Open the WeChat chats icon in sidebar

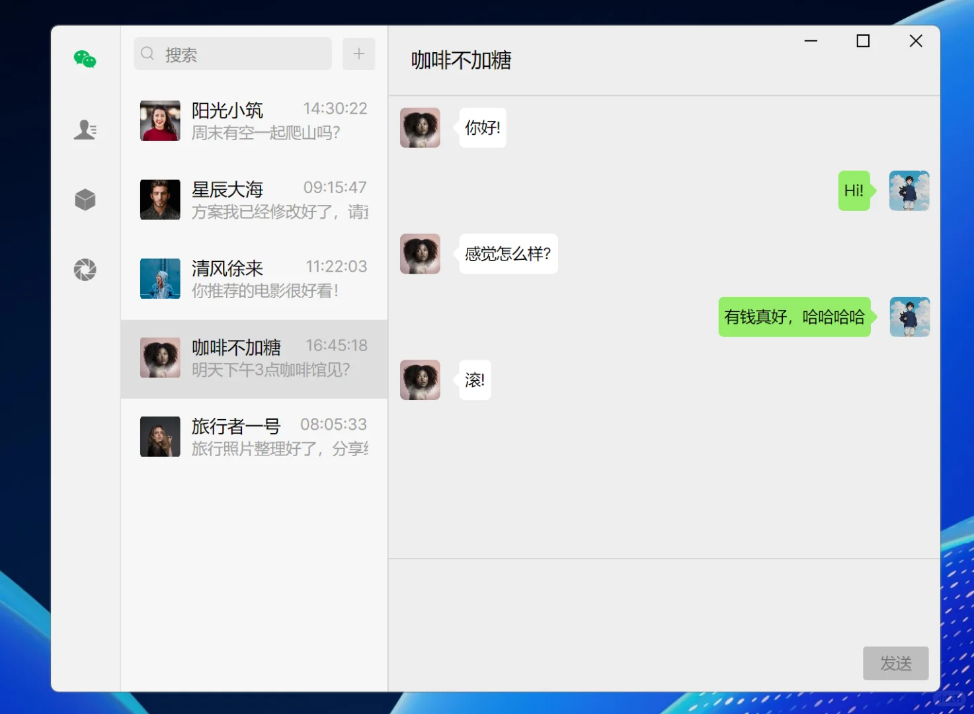[85, 59]
